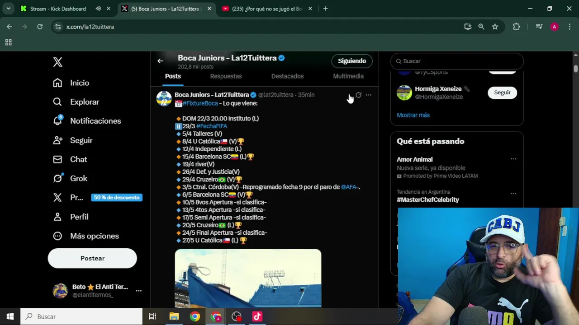Open media controls icon in Chrome toolbar
Screen dimensions: 579x325
[539, 27]
